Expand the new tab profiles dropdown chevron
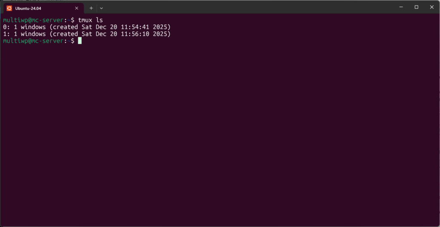The width and height of the screenshot is (440, 227). point(101,8)
